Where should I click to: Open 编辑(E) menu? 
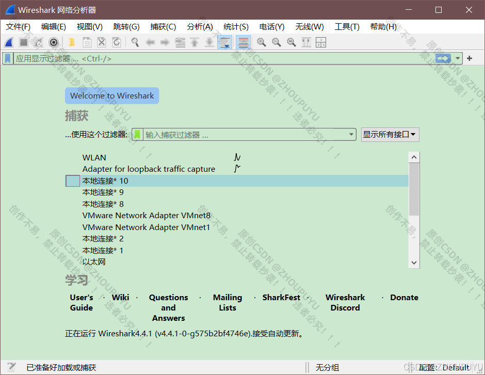54,27
